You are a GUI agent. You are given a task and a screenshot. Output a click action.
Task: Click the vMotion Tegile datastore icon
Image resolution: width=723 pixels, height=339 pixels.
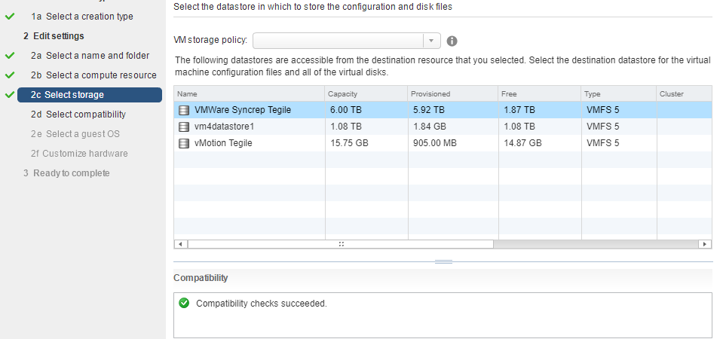tap(183, 143)
